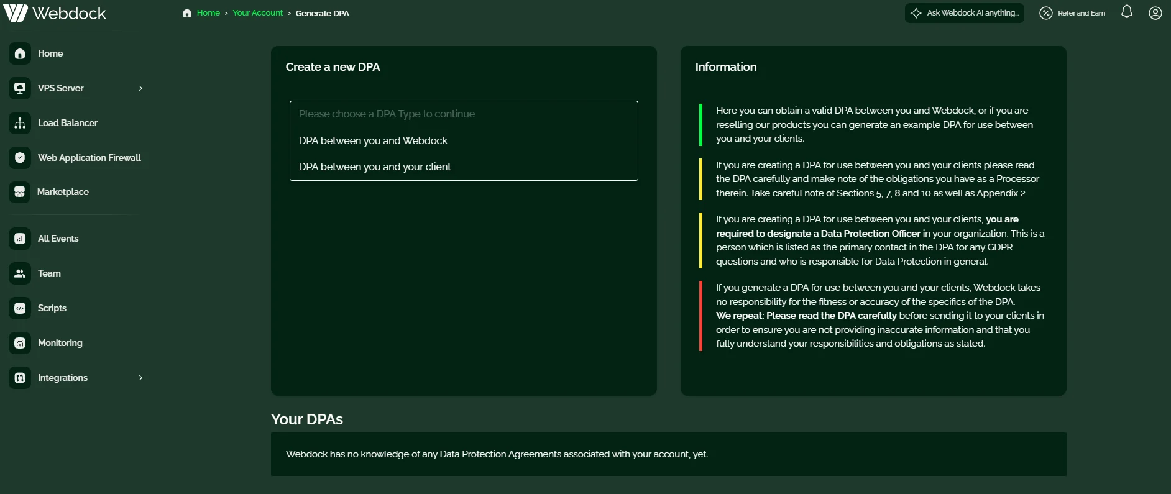Go to Integrations in the sidebar
1171x494 pixels.
pyautogui.click(x=63, y=378)
